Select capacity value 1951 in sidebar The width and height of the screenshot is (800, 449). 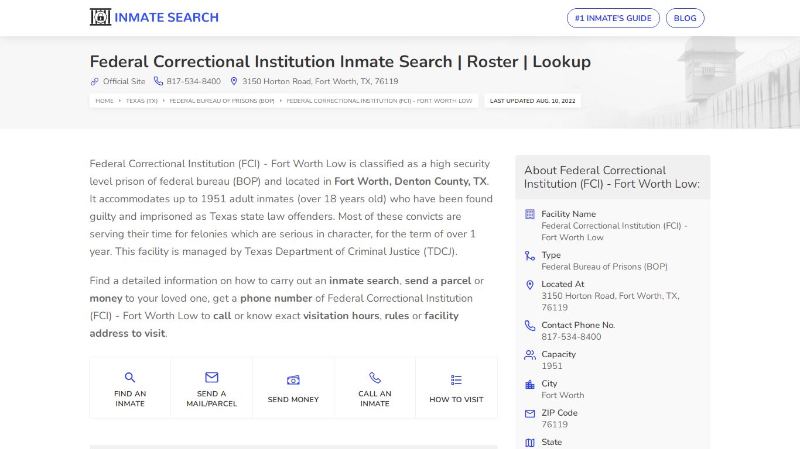pyautogui.click(x=552, y=366)
